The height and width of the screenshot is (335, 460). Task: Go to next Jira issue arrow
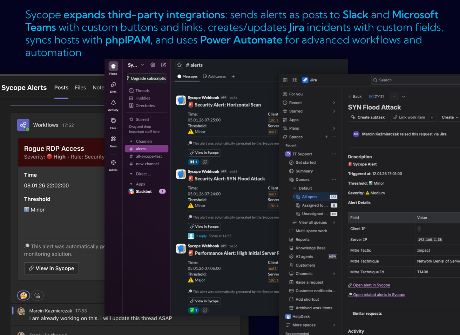tap(404, 96)
